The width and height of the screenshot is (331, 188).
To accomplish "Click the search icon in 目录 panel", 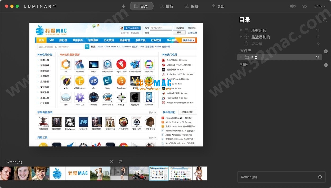I will tap(325, 20).
